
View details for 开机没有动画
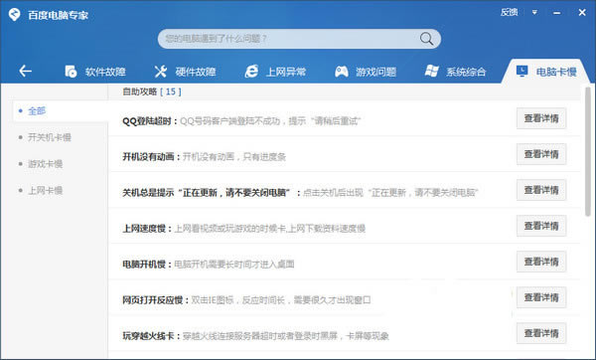pyautogui.click(x=541, y=154)
